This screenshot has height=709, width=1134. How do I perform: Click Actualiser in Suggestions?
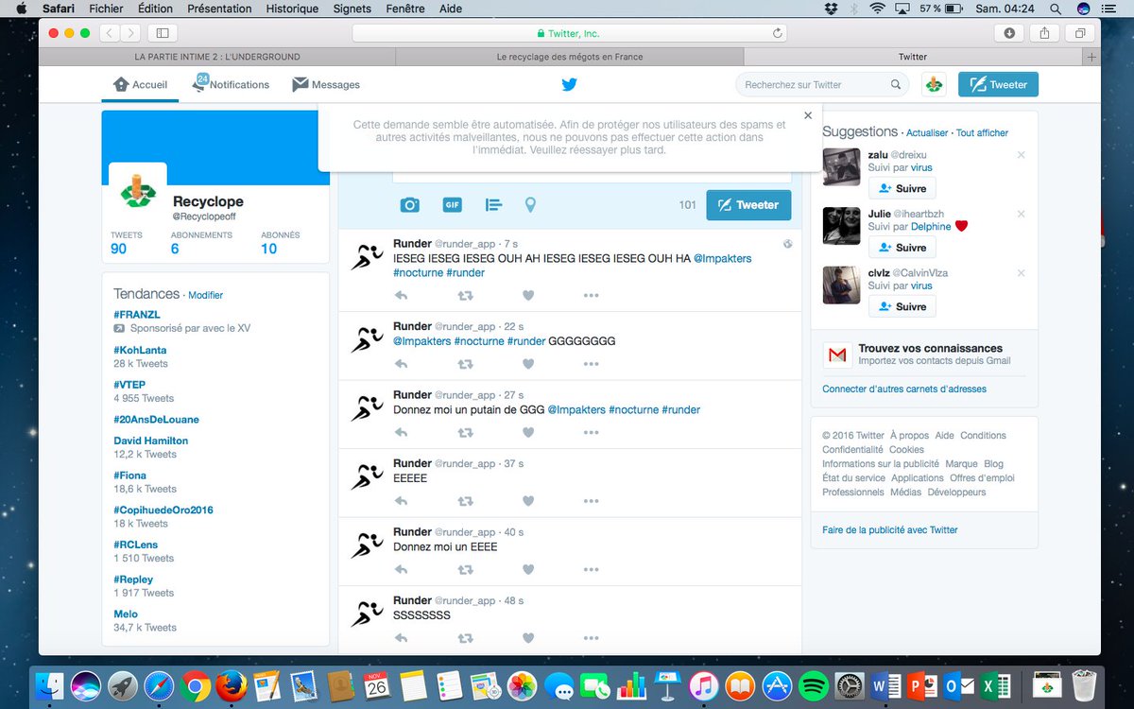[x=928, y=133]
